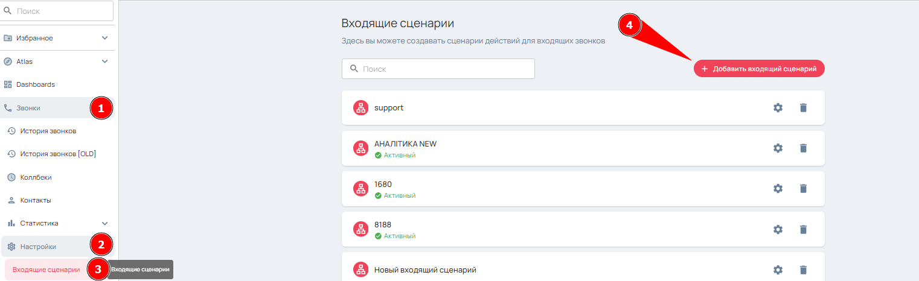Open settings gear for 8188 scenario
The width and height of the screenshot is (919, 281).
tap(778, 229)
